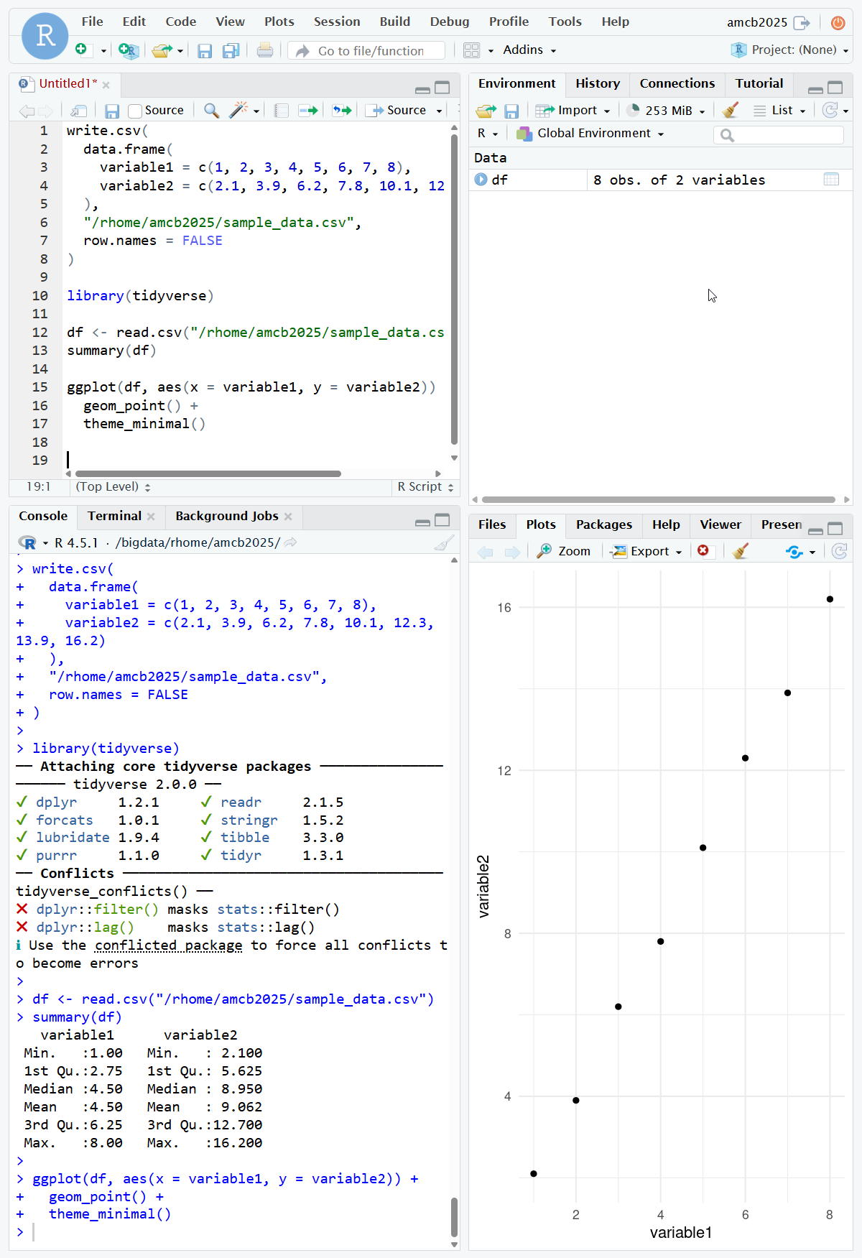View df as data table grid icon
Image resolution: width=862 pixels, height=1258 pixels.
(x=831, y=180)
